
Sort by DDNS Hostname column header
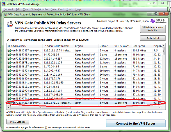24,46
